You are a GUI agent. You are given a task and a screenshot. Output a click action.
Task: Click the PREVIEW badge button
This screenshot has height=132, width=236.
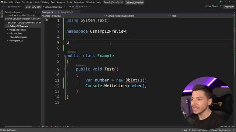point(229,7)
